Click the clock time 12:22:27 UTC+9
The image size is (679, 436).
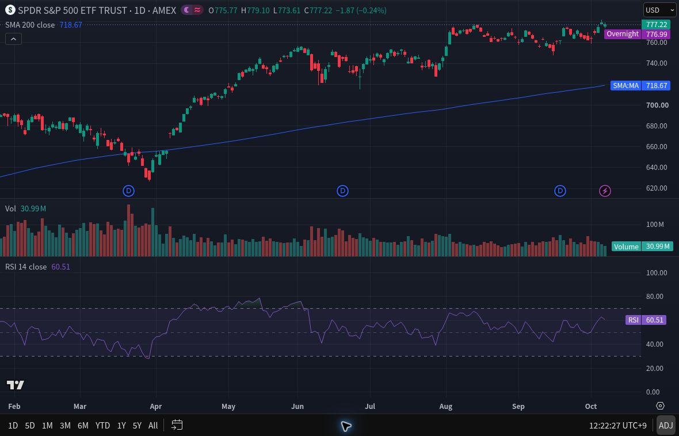point(618,426)
